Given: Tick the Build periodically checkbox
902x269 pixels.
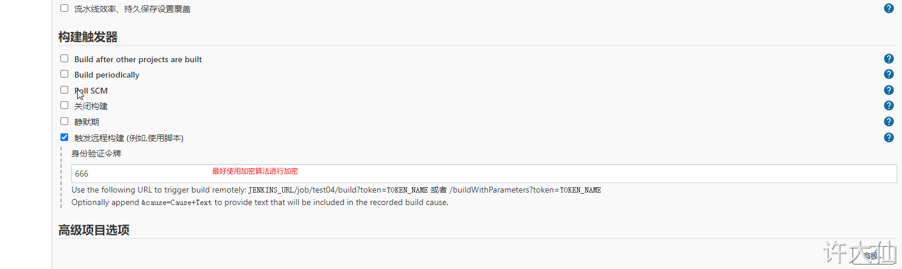Looking at the screenshot, I should [64, 74].
